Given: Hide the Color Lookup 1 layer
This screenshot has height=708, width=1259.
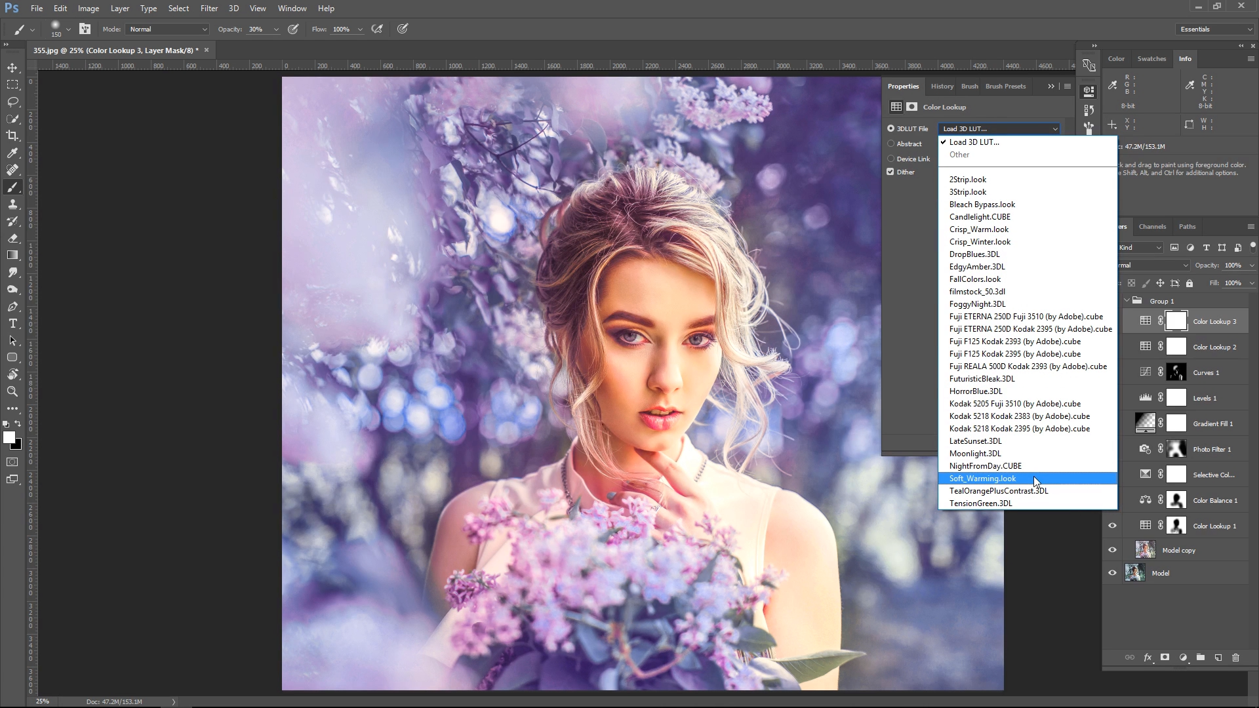Looking at the screenshot, I should pyautogui.click(x=1112, y=526).
